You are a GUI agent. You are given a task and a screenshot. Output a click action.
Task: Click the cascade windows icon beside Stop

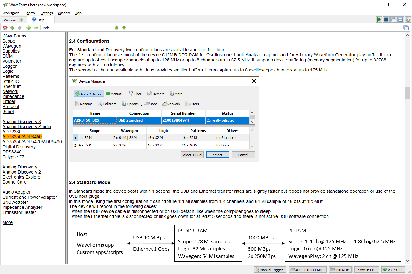pyautogui.click(x=393, y=20)
